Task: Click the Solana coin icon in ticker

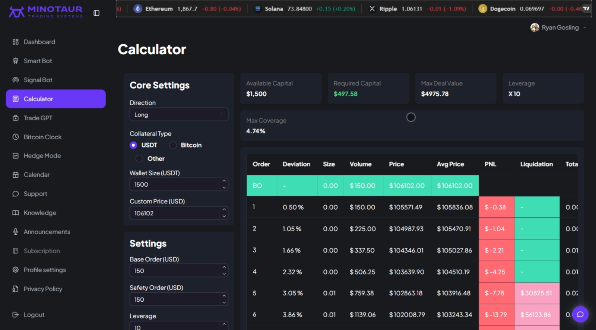Action: [258, 9]
